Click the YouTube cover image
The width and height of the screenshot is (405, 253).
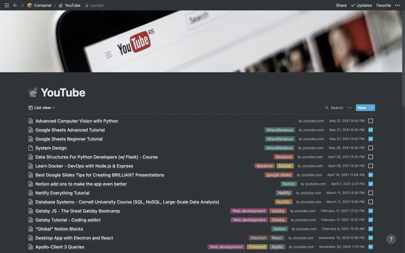point(201,41)
